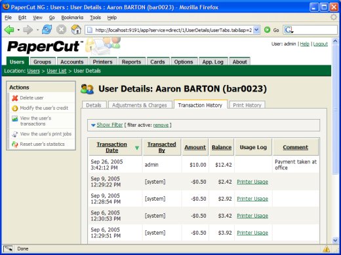341x255 pixels.
Task: Click the Transaction Date sort arrow indicator
Action: 137,148
